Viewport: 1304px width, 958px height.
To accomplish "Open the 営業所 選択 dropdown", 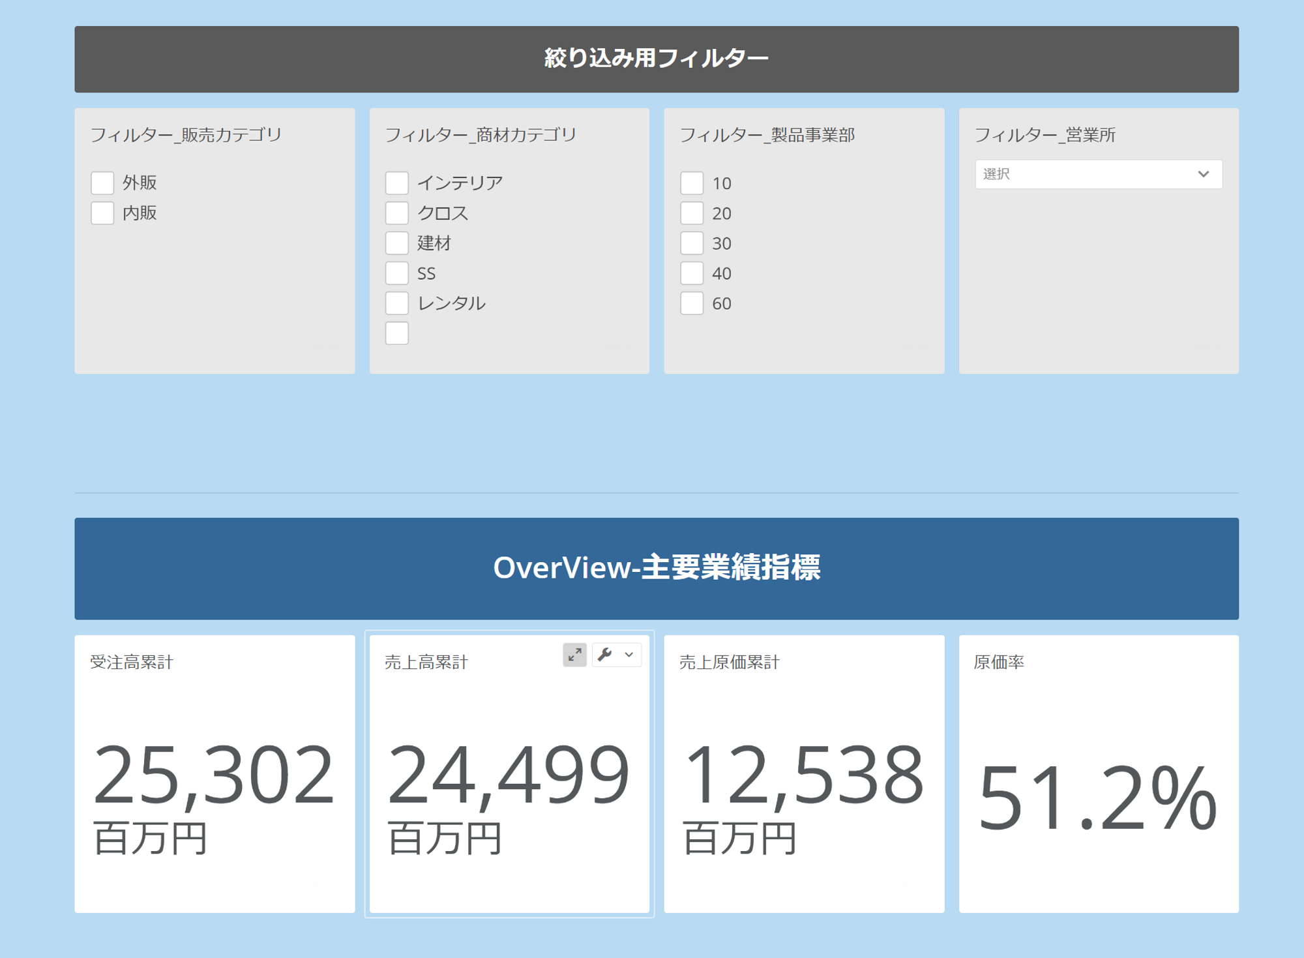I will [1099, 174].
